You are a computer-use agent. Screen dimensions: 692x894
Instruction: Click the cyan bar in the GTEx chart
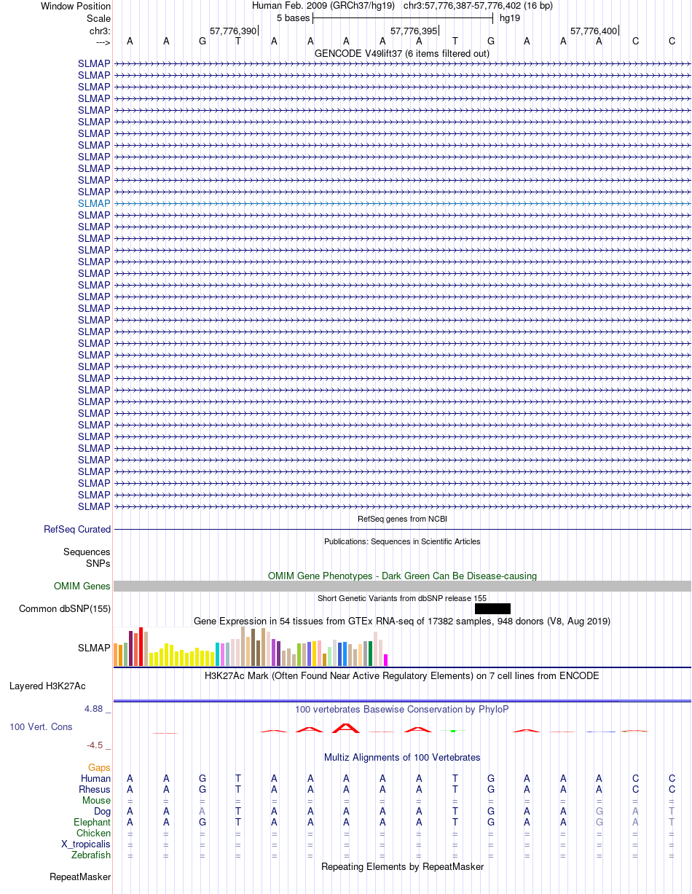[x=218, y=654]
